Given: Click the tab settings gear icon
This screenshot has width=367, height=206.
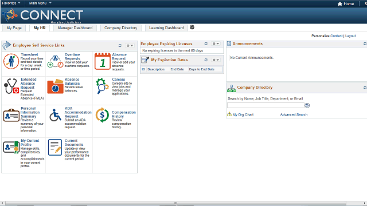Looking at the screenshot, I should point(192,27).
